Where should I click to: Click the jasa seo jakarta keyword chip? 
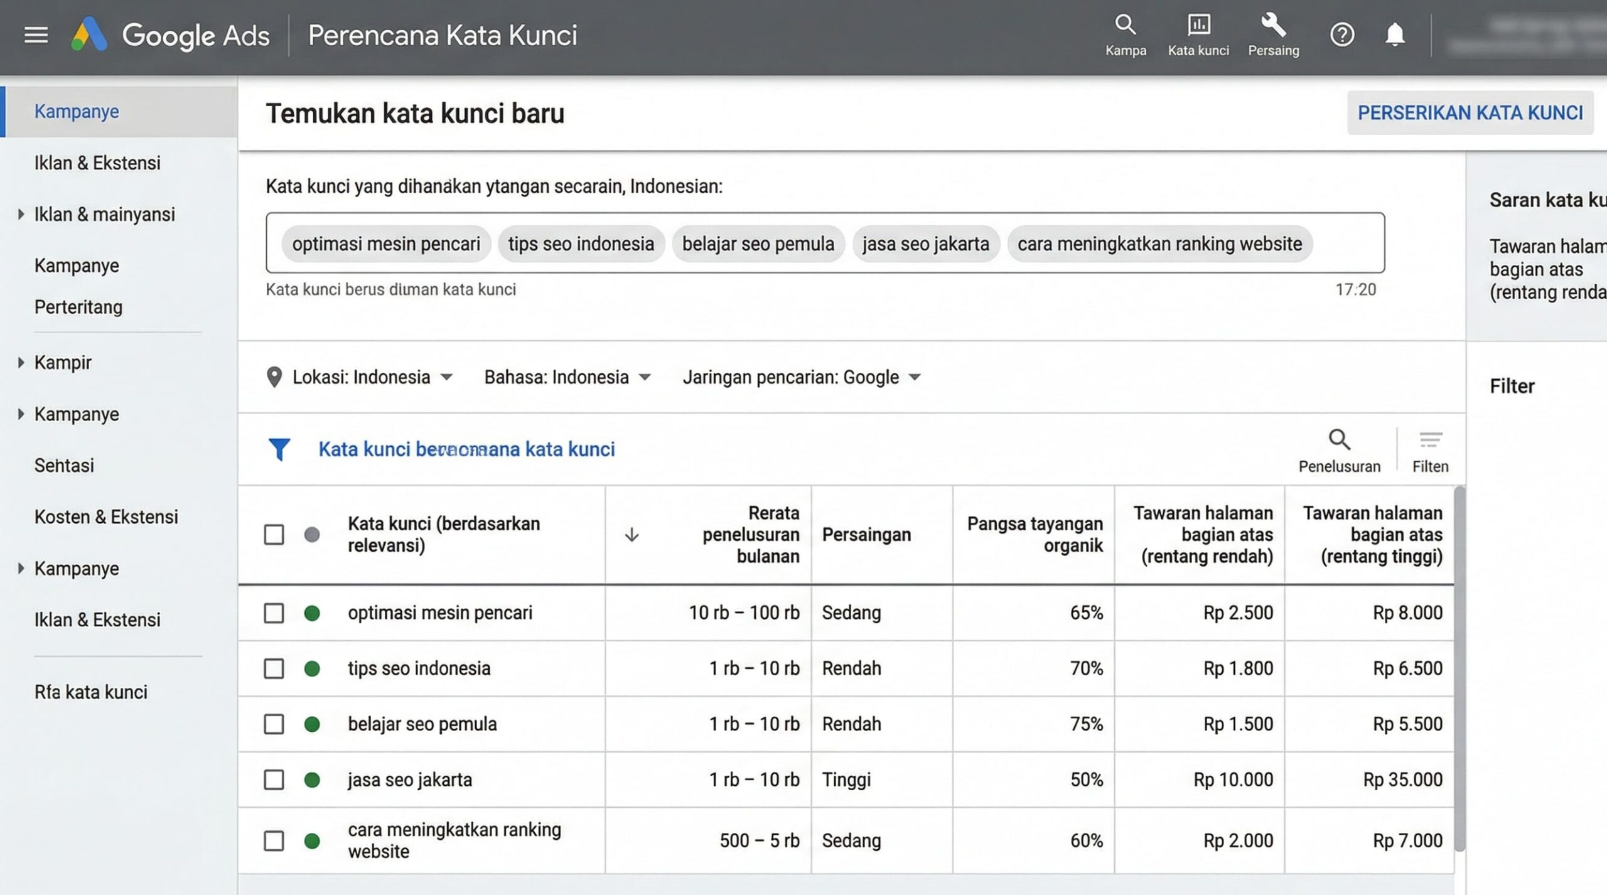[x=926, y=244]
